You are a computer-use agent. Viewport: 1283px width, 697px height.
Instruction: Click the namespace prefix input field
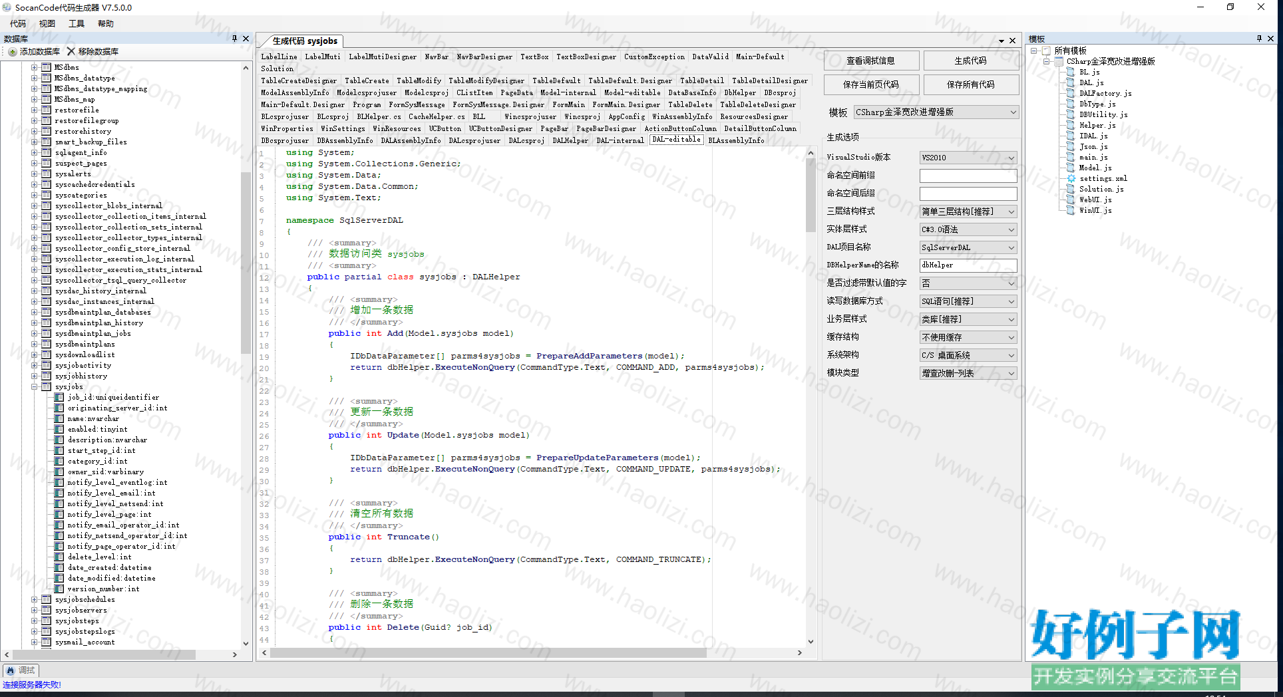tap(968, 176)
